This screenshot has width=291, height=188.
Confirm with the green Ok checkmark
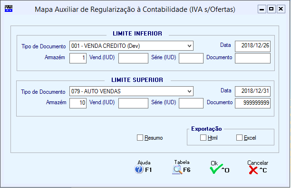(216, 169)
